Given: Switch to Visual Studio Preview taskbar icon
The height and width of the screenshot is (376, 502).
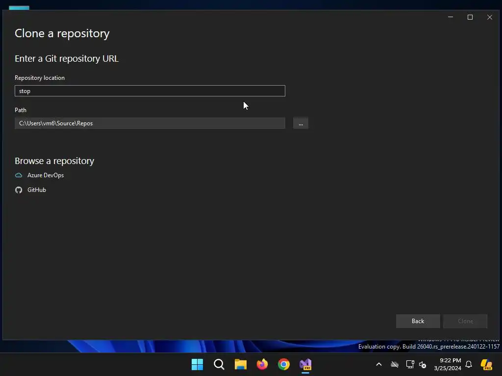Looking at the screenshot, I should tap(305, 364).
